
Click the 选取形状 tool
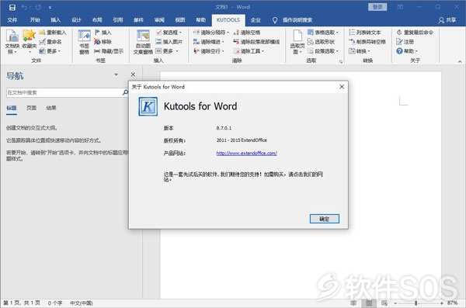coord(321,42)
